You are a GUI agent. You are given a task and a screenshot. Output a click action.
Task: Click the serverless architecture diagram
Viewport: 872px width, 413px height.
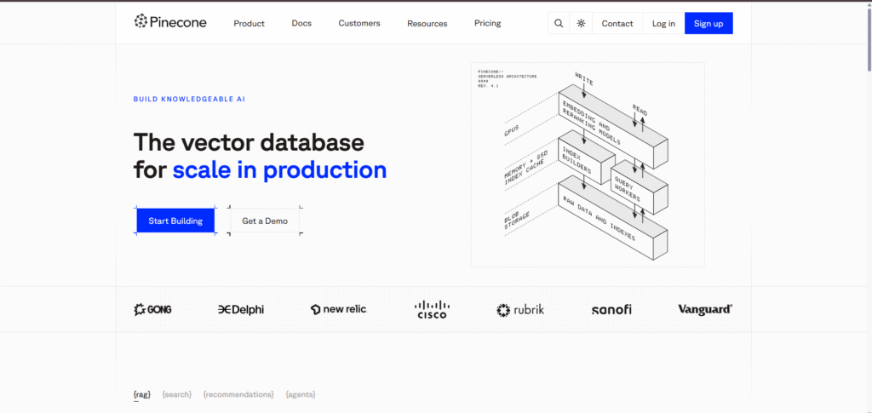click(588, 164)
